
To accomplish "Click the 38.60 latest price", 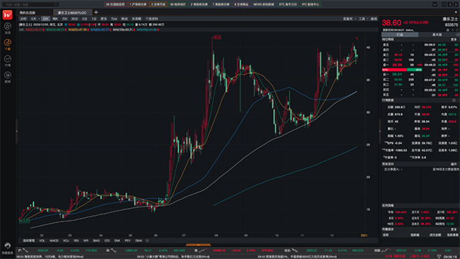I will [x=391, y=23].
